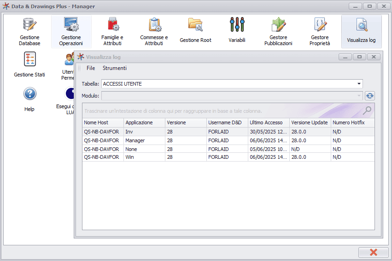Maximize the Visualizza log window
Viewport: 392px width, 261px height.
(x=359, y=57)
